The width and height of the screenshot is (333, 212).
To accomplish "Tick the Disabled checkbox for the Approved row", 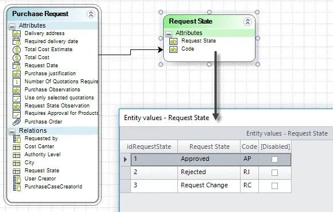I will [274, 159].
